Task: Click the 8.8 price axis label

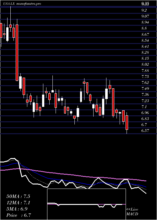Action: point(144,28)
